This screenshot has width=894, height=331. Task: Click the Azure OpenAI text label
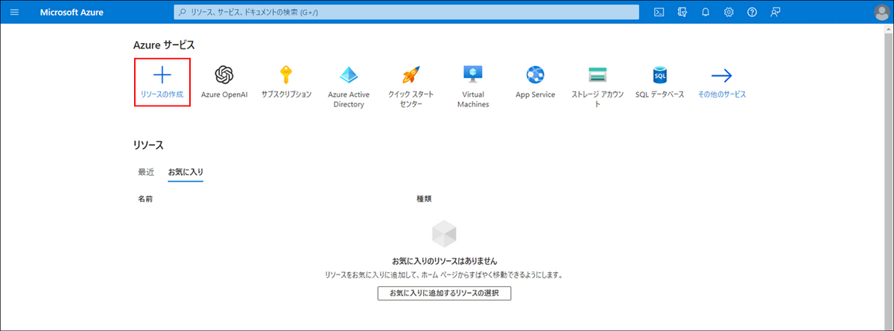[224, 95]
